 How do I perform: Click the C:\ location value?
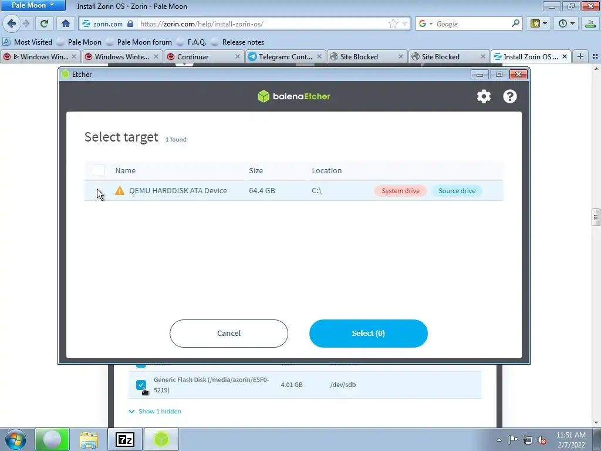(316, 191)
